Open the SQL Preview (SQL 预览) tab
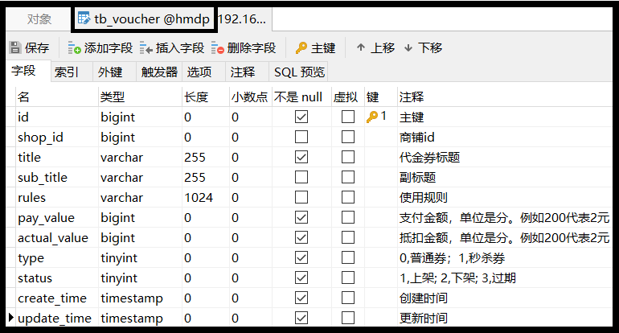This screenshot has width=619, height=333. pyautogui.click(x=299, y=72)
